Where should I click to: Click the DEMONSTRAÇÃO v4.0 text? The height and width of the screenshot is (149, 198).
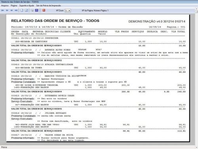157,21
